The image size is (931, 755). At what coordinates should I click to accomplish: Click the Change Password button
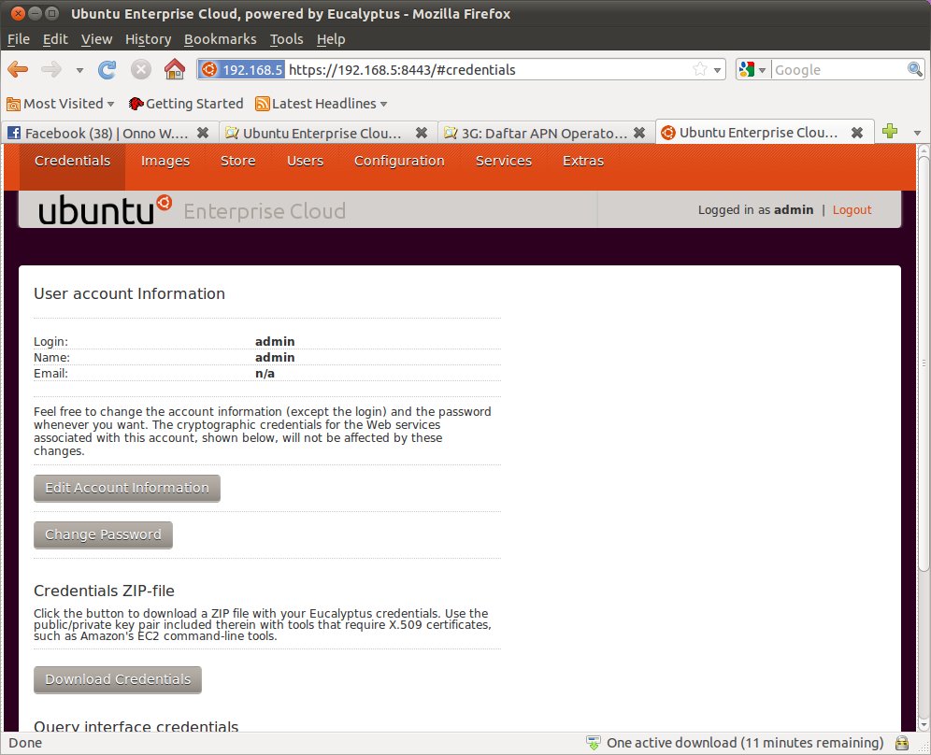[x=104, y=534]
